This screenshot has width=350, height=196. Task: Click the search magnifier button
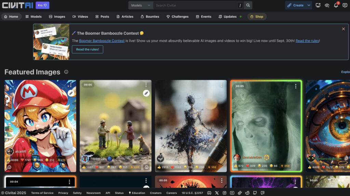click(248, 5)
